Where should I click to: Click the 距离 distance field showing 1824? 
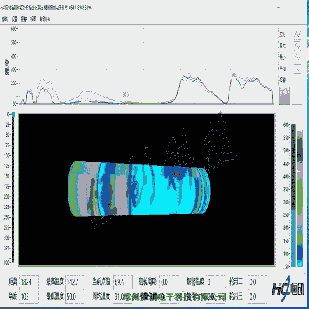[29, 282]
